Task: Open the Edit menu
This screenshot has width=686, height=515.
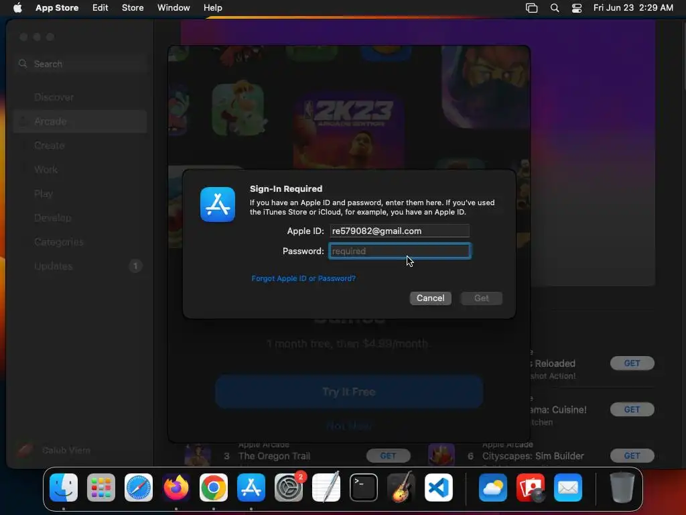Action: tap(100, 7)
